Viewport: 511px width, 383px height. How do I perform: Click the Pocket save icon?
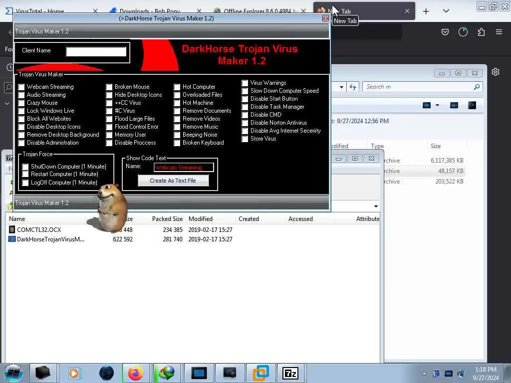tap(445, 31)
